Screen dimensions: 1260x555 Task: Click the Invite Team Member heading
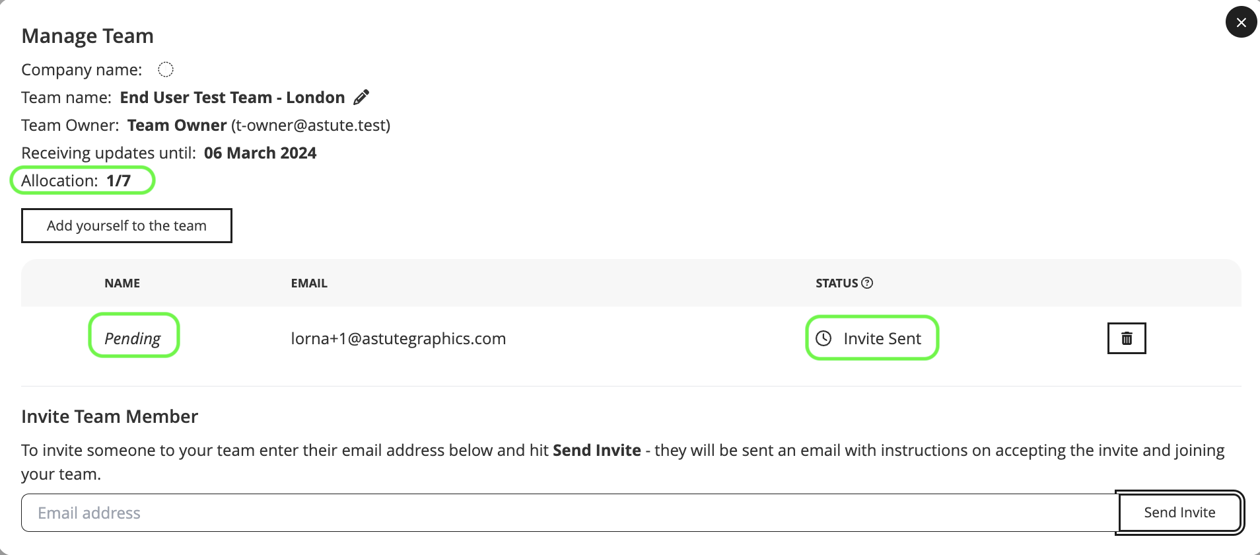point(110,417)
